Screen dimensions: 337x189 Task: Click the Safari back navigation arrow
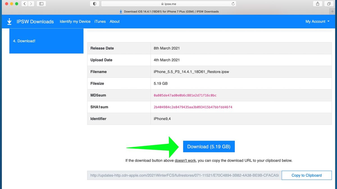[x=24, y=4]
